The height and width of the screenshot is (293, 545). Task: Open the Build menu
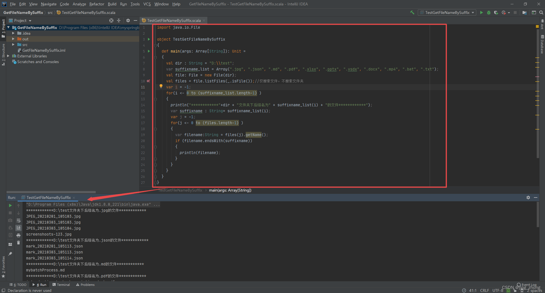click(x=112, y=4)
